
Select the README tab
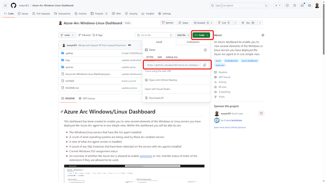[x=68, y=98]
